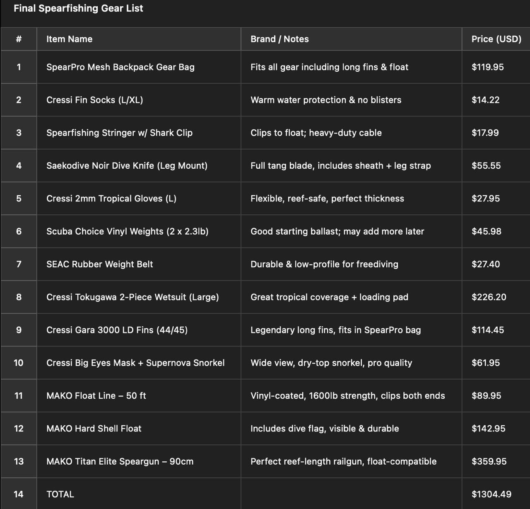Click the price '$14.22'

[x=486, y=100]
